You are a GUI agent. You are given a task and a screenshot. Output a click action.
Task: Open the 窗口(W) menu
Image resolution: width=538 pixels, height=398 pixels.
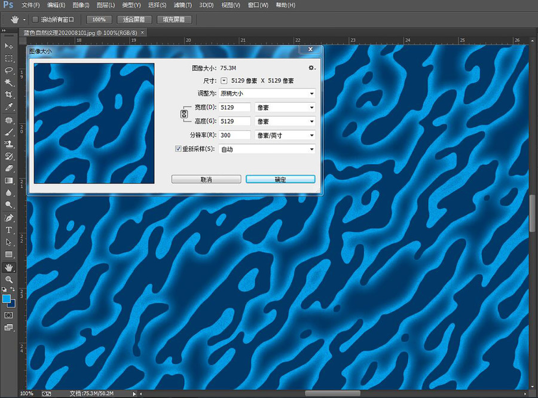(258, 5)
